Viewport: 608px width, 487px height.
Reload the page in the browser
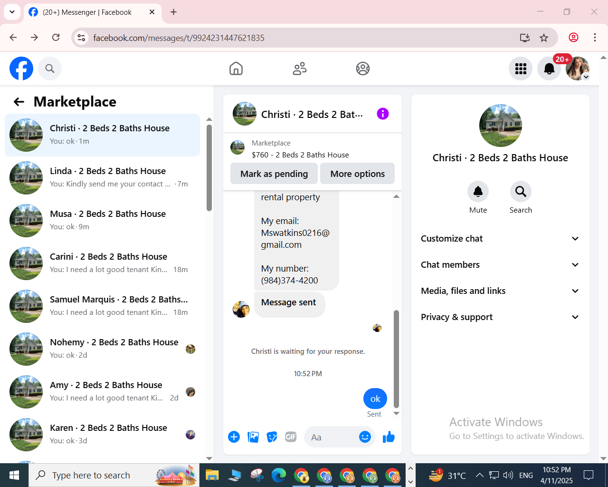click(56, 38)
